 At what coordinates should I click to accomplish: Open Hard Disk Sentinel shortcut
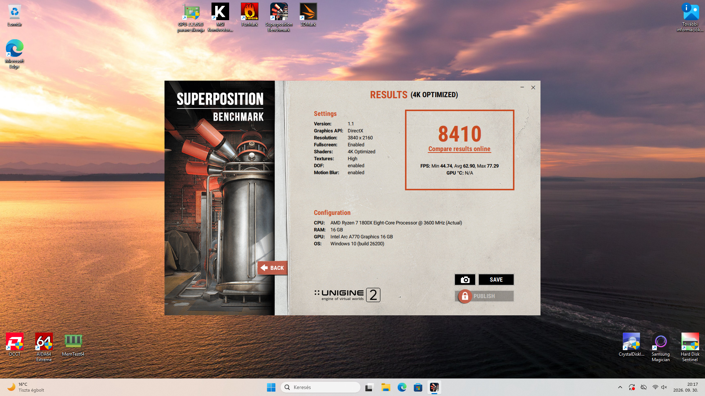(x=690, y=347)
